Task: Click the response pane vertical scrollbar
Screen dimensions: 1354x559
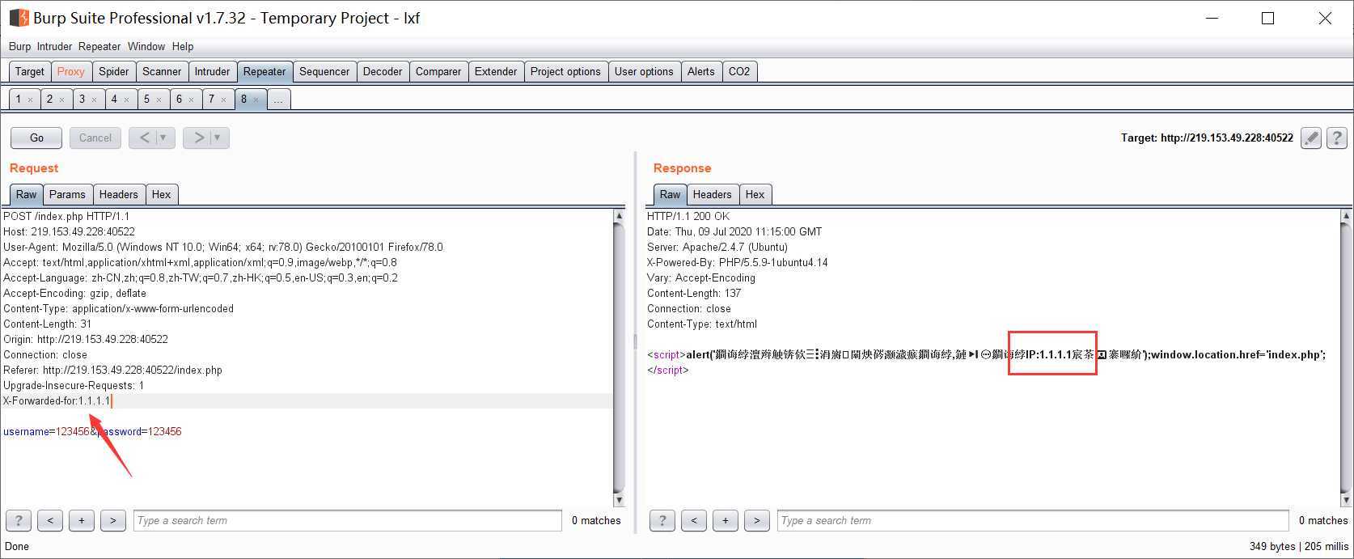Action: (x=1346, y=358)
